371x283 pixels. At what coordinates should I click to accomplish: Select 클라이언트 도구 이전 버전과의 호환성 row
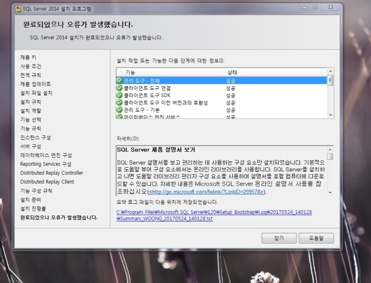tap(222, 103)
